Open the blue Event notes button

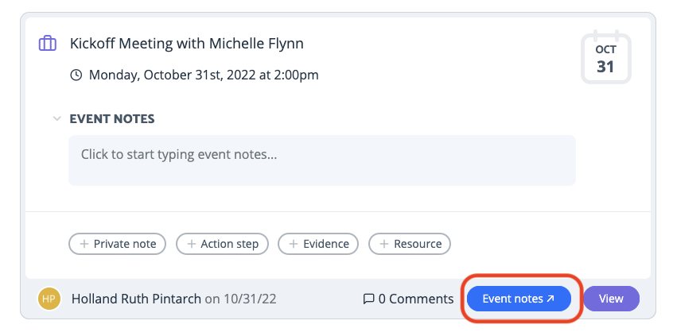(519, 299)
